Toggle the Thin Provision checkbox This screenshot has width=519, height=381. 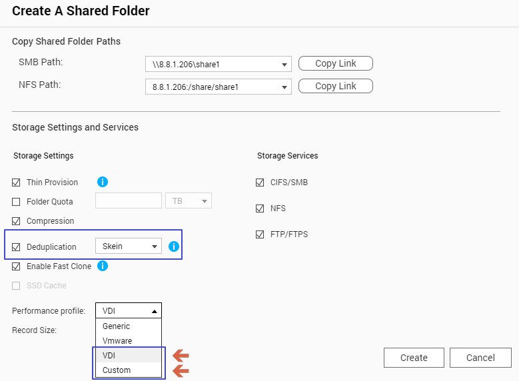(x=17, y=183)
